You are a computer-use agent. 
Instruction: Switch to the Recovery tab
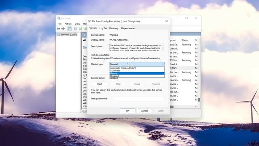click(114, 28)
